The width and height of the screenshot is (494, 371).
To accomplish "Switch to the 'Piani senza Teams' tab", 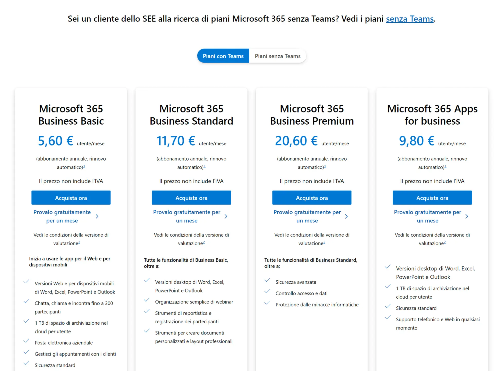I will [278, 56].
